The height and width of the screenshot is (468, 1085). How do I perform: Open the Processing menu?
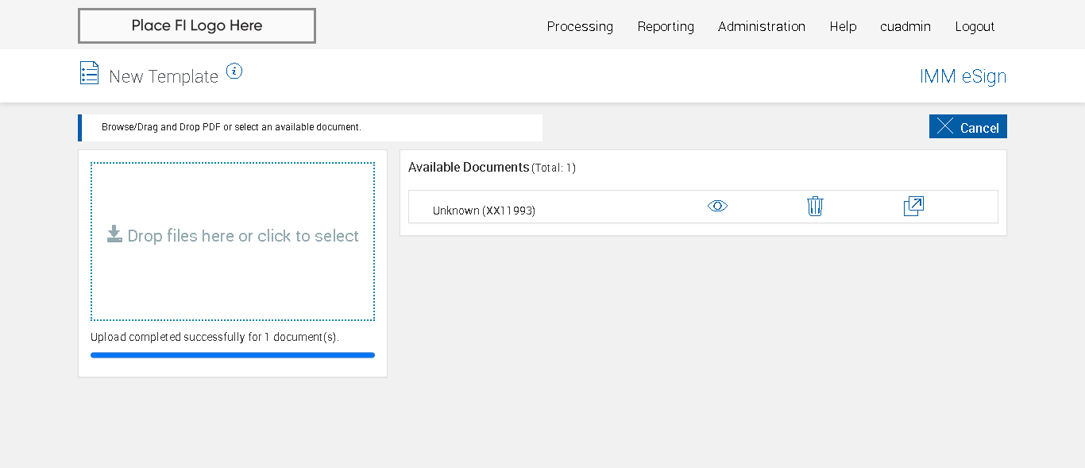coord(580,26)
